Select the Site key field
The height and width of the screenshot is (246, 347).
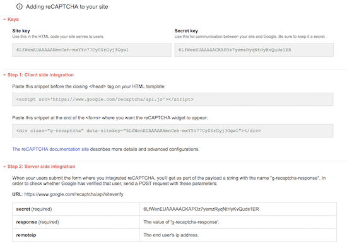(91, 50)
